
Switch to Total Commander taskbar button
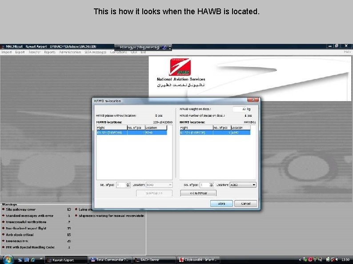pyautogui.click(x=110, y=260)
